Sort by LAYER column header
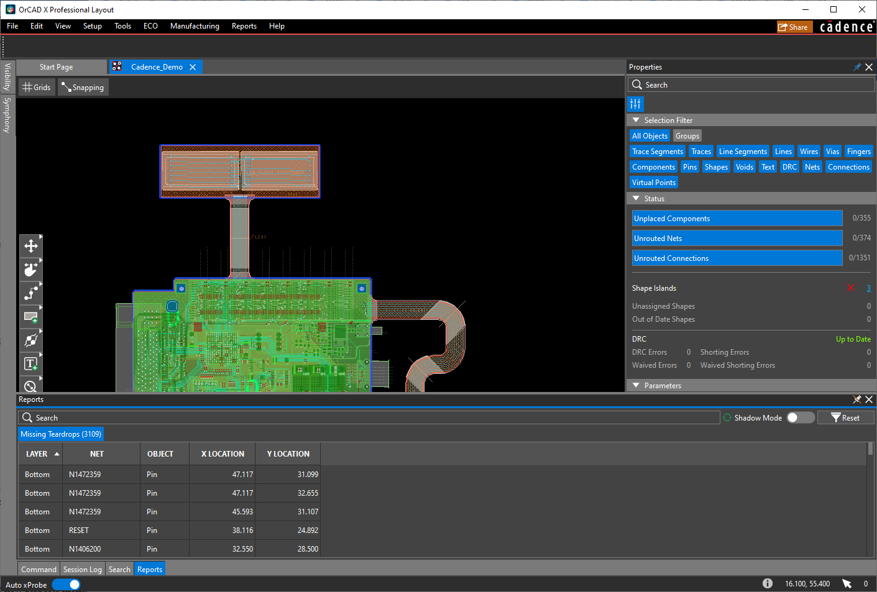Viewport: 877px width, 592px height. (41, 454)
